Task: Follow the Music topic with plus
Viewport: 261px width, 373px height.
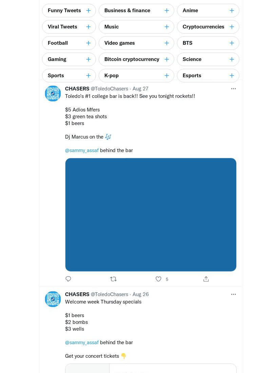Action: [166, 27]
